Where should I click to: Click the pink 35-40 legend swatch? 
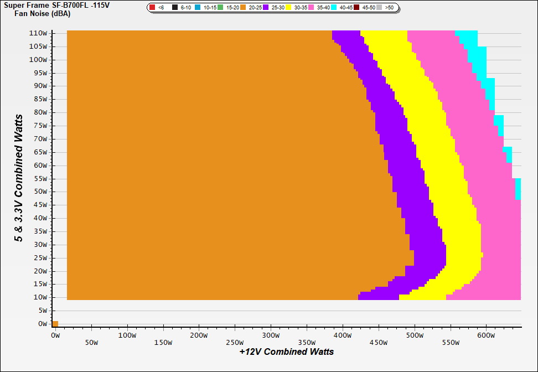(x=311, y=8)
